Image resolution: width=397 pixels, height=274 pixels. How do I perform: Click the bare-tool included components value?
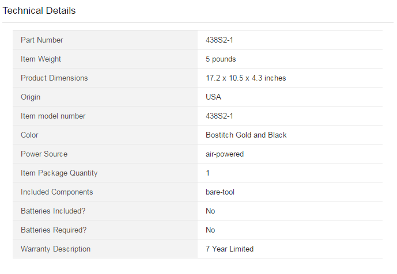click(x=220, y=192)
